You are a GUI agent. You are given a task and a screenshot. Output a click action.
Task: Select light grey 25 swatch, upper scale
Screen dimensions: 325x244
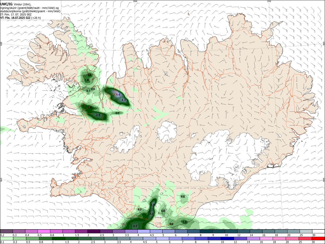306,231
